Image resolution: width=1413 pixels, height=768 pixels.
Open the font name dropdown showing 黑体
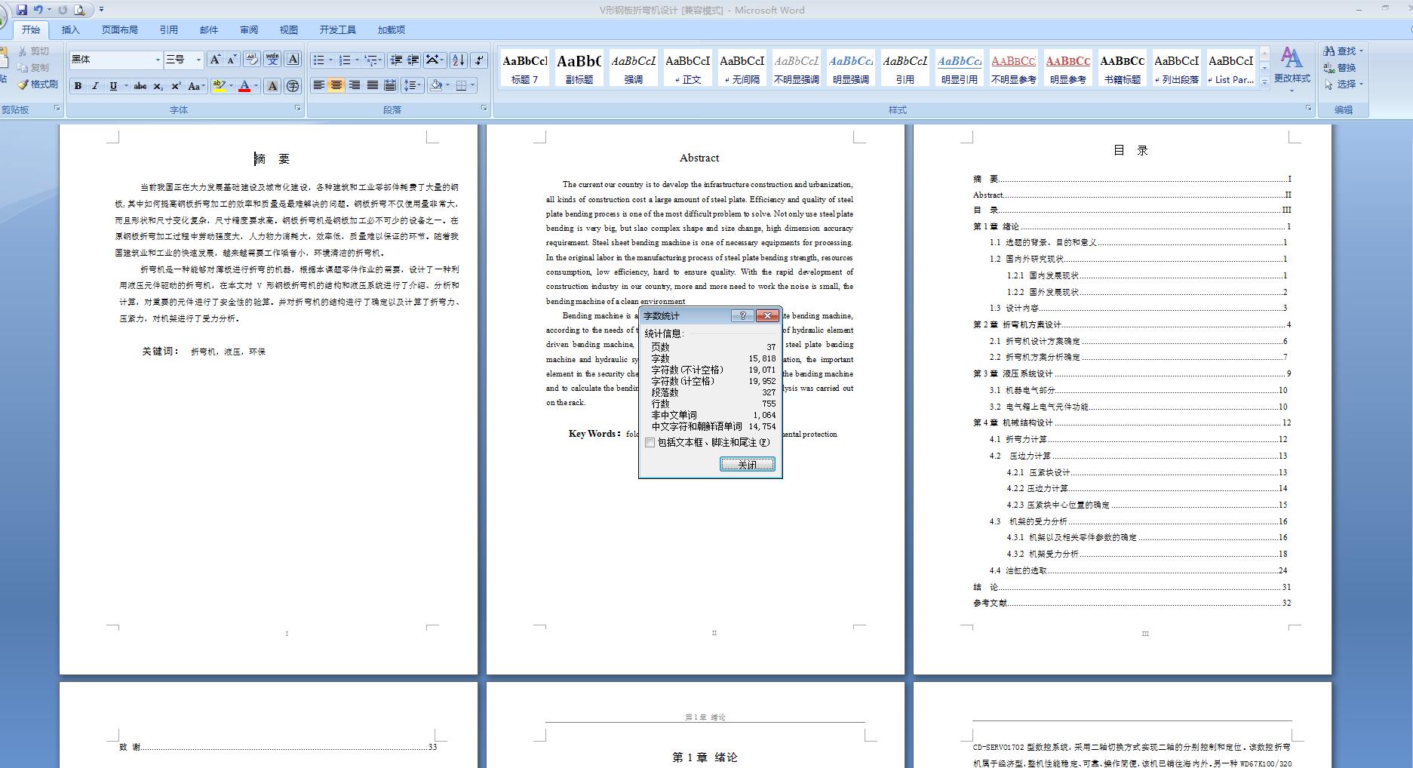(158, 59)
